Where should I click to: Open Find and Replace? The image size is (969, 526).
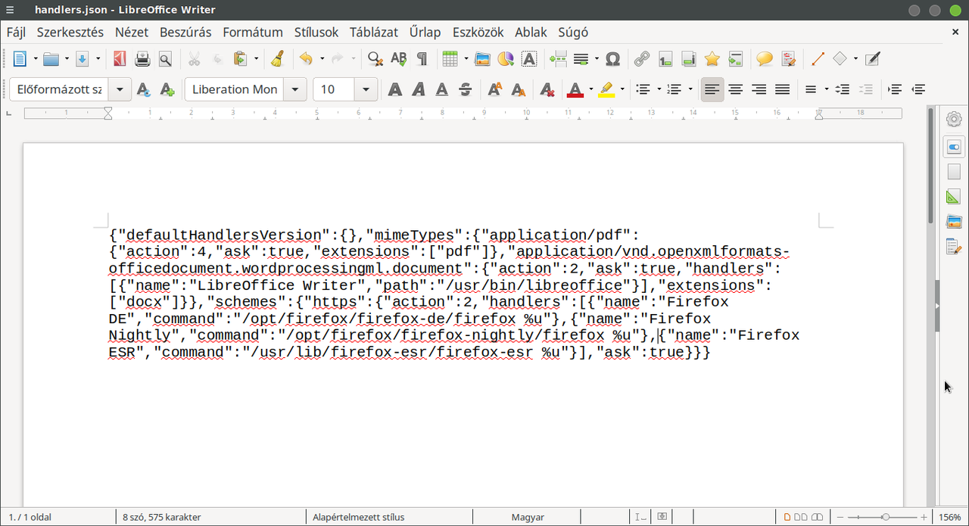click(x=375, y=58)
